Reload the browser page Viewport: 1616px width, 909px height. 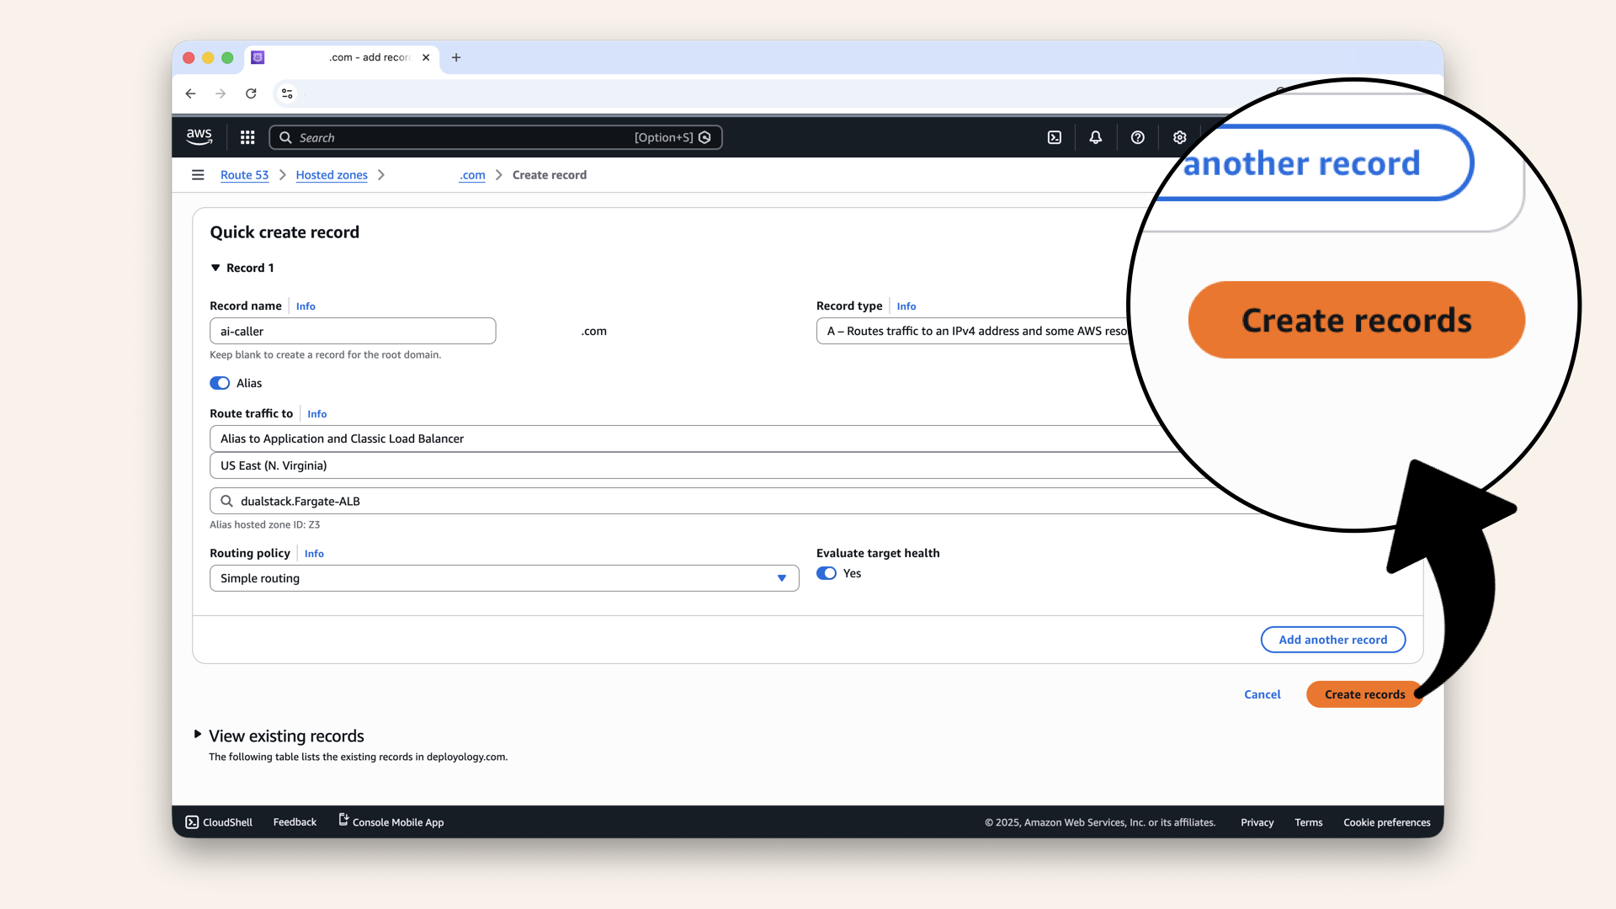[x=251, y=93]
